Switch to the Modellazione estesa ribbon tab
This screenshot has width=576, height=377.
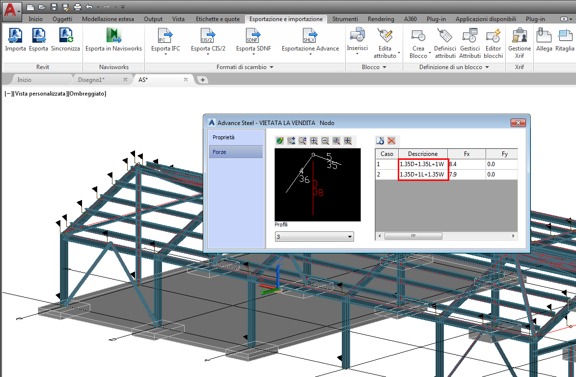tap(108, 19)
